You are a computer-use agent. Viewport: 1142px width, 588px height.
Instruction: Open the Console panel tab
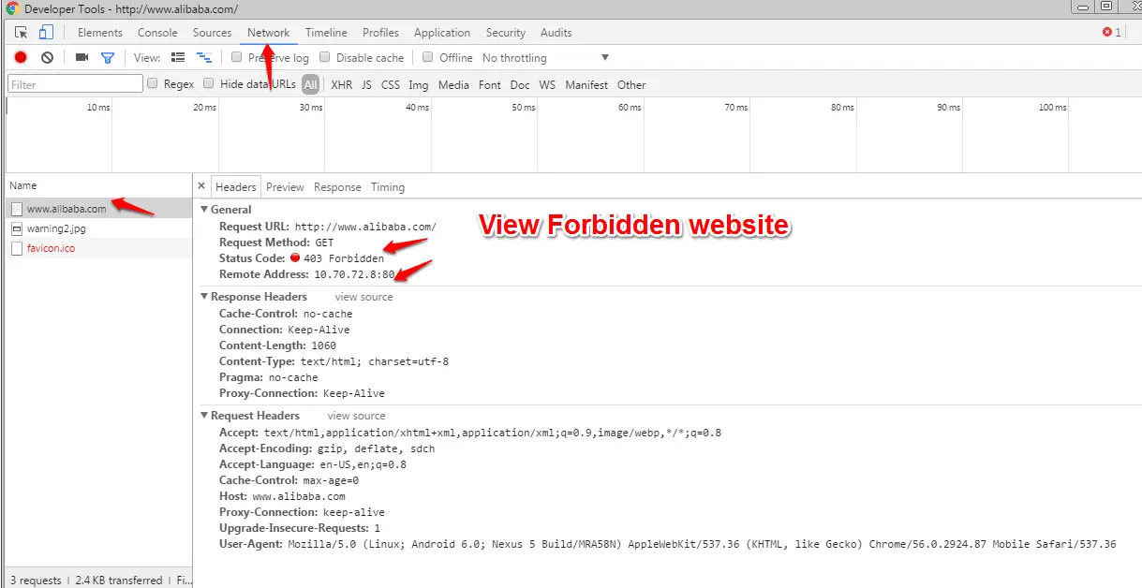pos(157,32)
